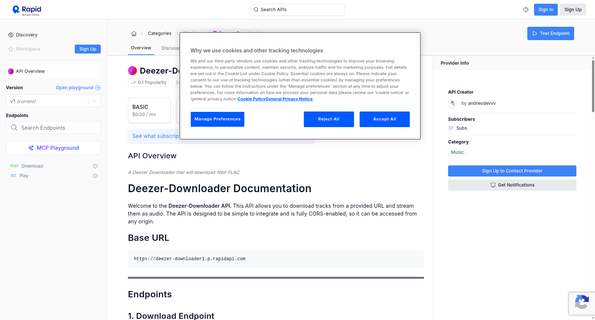Click the header Sign Up button
This screenshot has height=320, width=595.
573,10
